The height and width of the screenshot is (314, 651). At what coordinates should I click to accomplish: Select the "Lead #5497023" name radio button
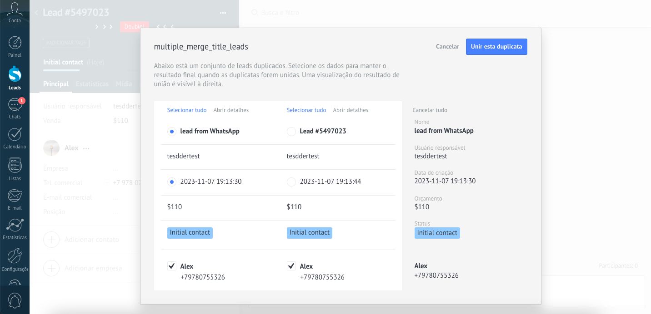291,132
